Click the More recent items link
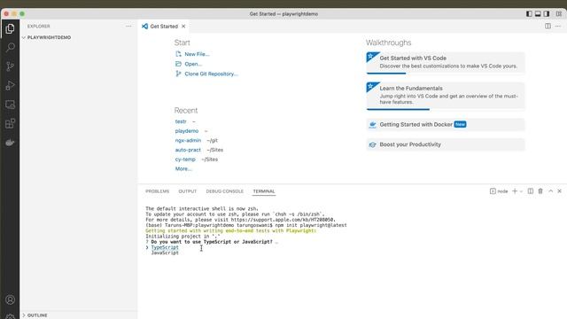567x319 pixels. [x=183, y=169]
